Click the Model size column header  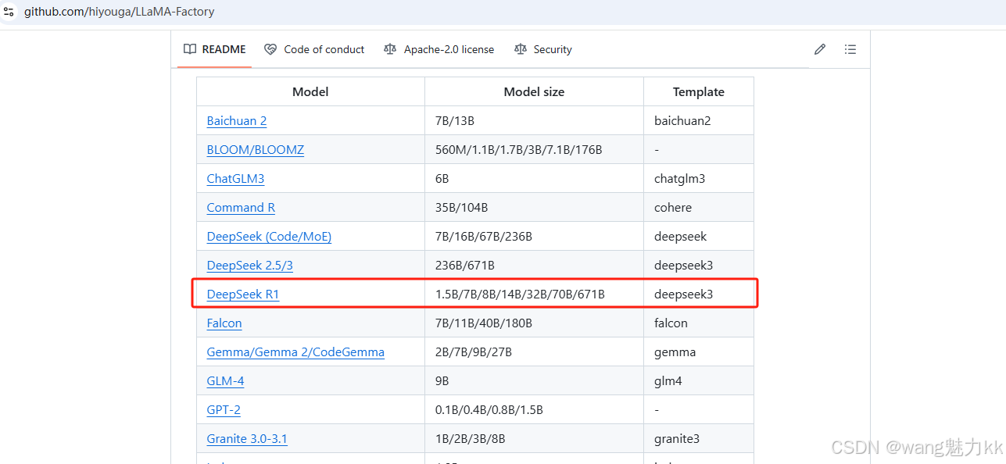(534, 92)
